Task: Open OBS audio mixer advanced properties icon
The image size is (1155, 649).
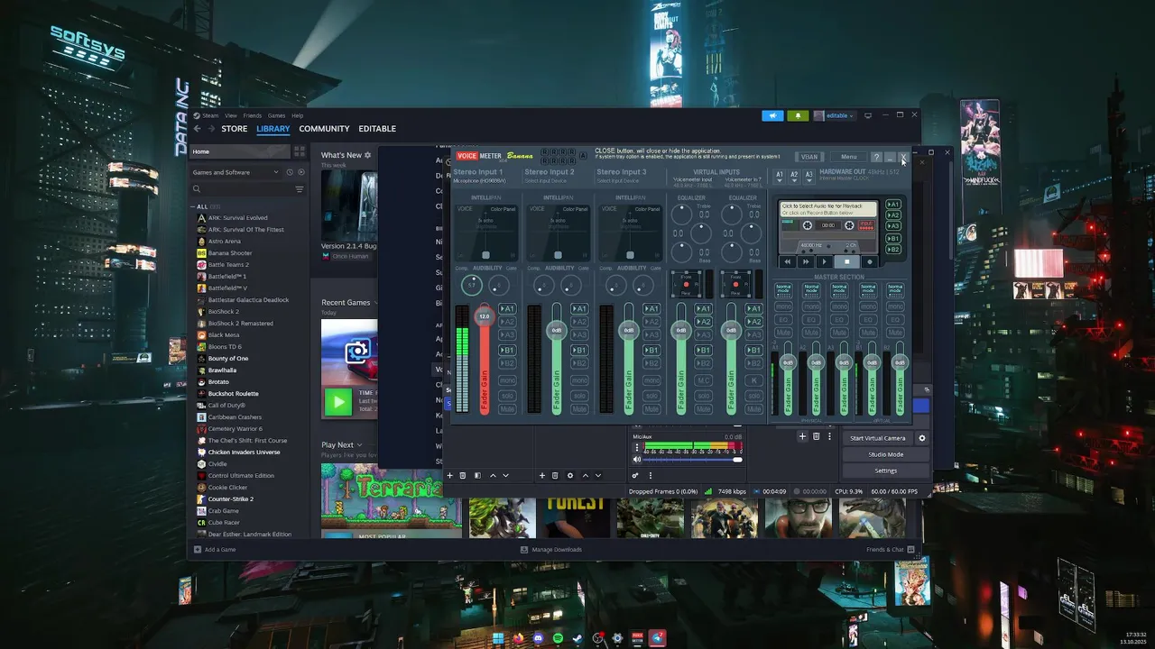Action: [635, 475]
